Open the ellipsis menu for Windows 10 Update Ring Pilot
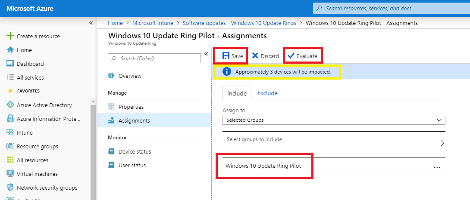The width and height of the screenshot is (470, 200). [x=437, y=168]
